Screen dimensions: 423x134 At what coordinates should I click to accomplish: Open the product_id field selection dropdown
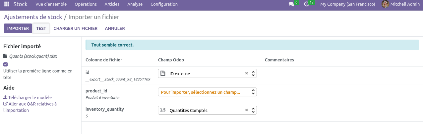pos(253,92)
